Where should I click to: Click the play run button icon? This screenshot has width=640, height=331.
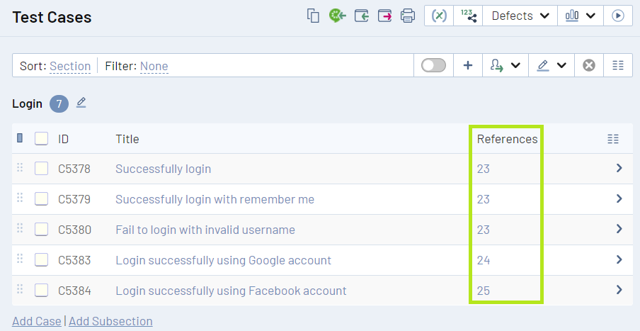click(618, 16)
